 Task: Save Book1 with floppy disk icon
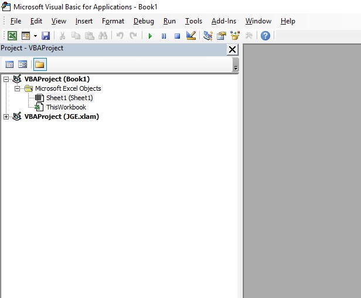pos(46,36)
